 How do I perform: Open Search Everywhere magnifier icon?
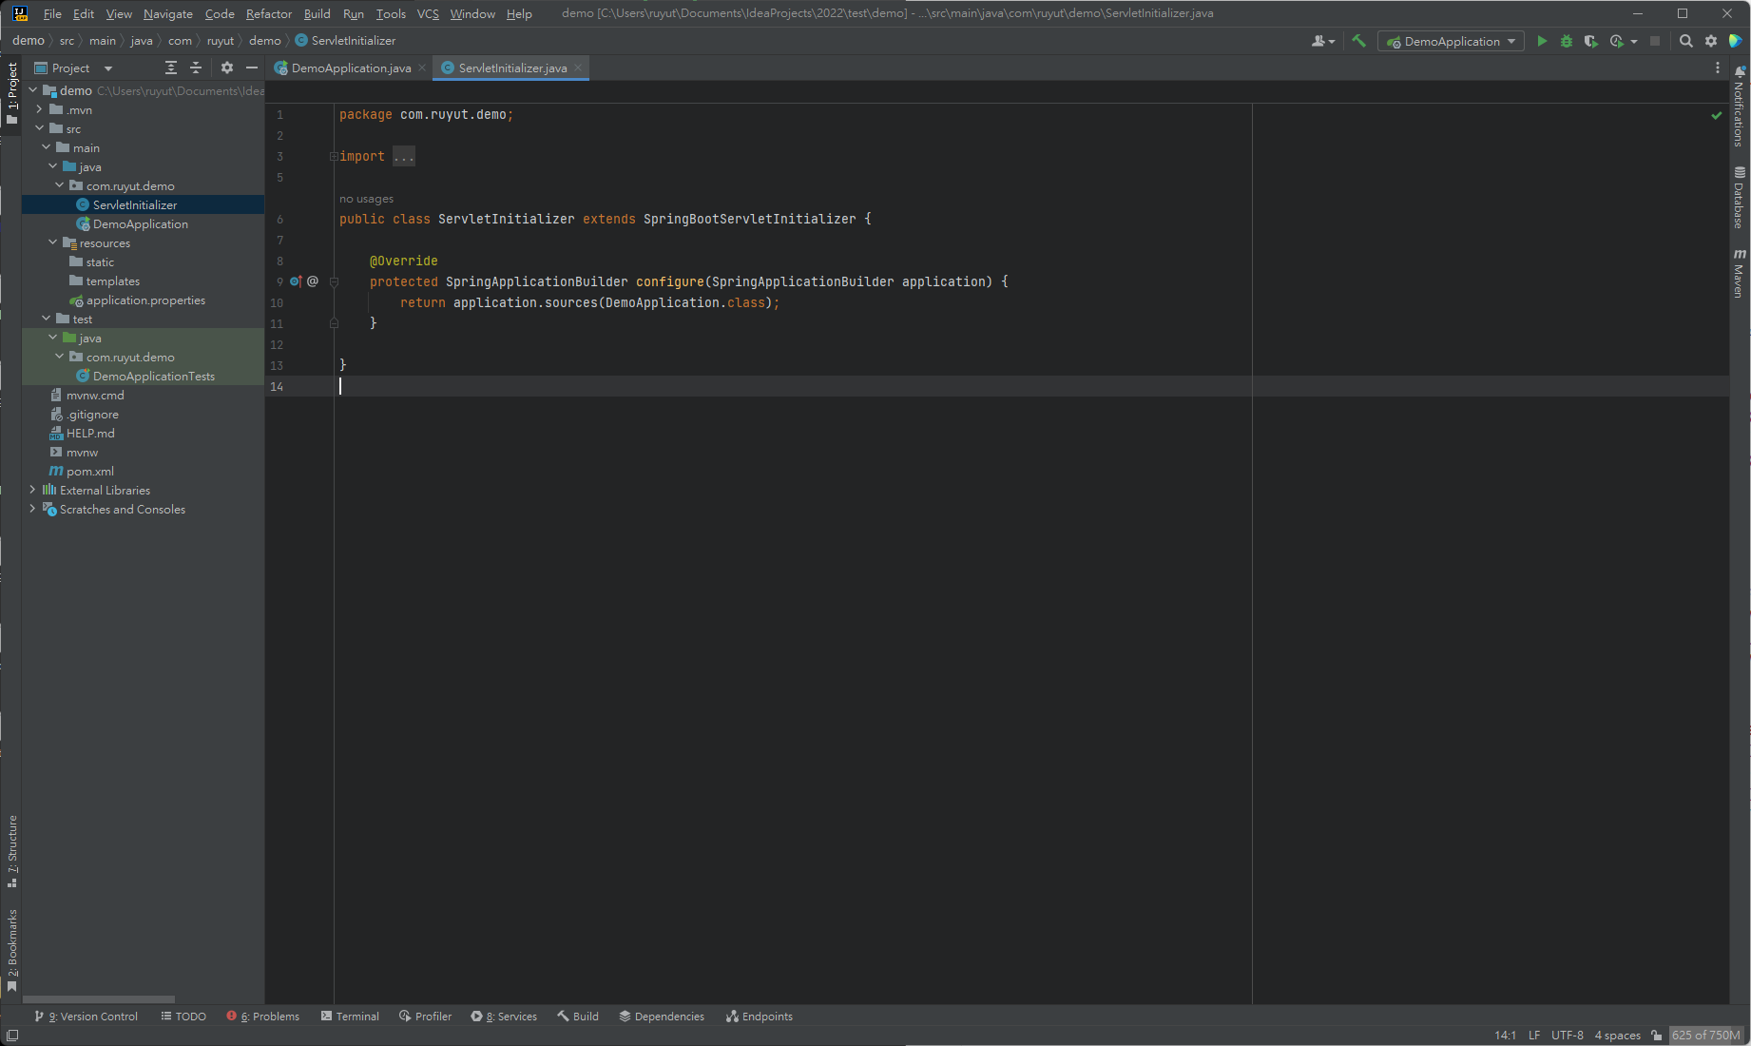point(1685,41)
